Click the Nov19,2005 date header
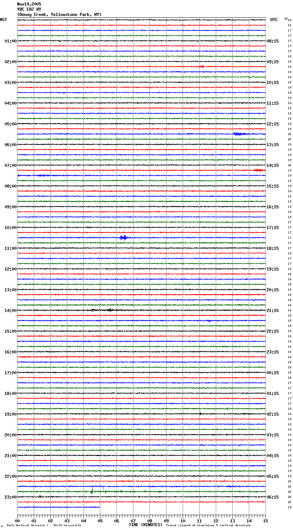The width and height of the screenshot is (293, 530). (x=29, y=4)
